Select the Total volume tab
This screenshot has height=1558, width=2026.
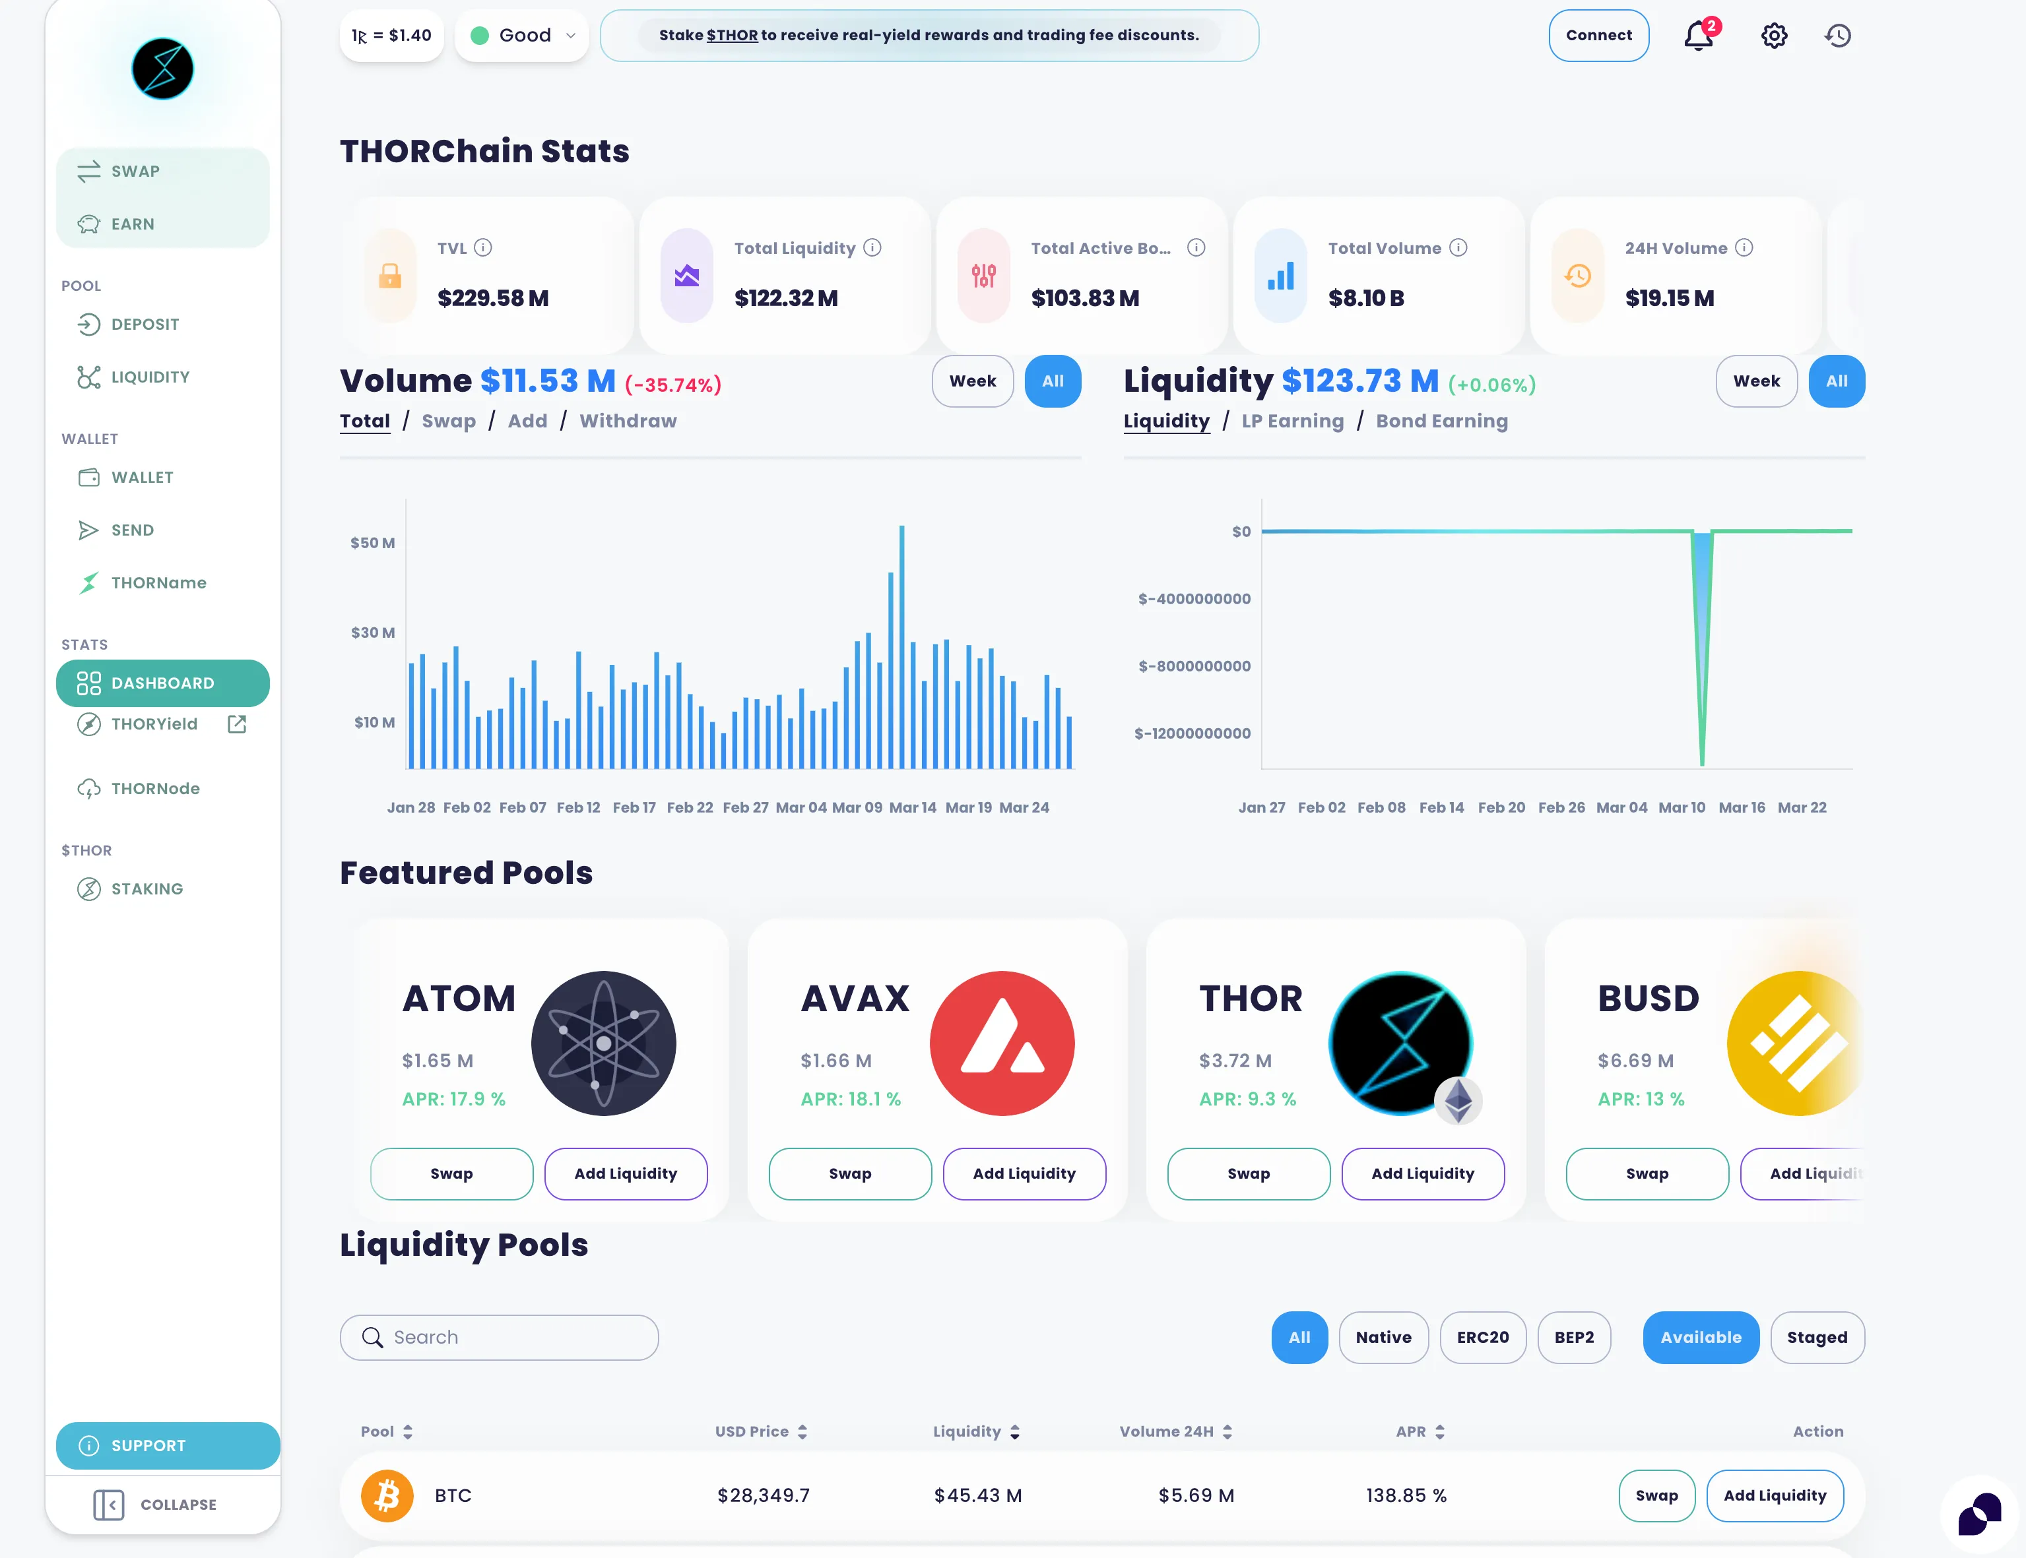pos(364,421)
